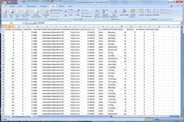Image resolution: width=184 pixels, height=122 pixels.
Task: Import data From Text
Action: click(17, 13)
